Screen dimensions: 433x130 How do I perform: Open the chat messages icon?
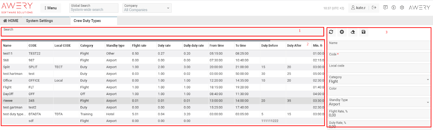(385, 8)
